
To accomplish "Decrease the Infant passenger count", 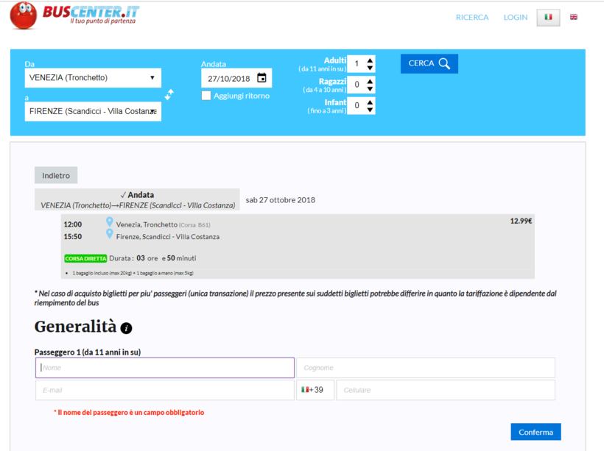I will coord(370,110).
